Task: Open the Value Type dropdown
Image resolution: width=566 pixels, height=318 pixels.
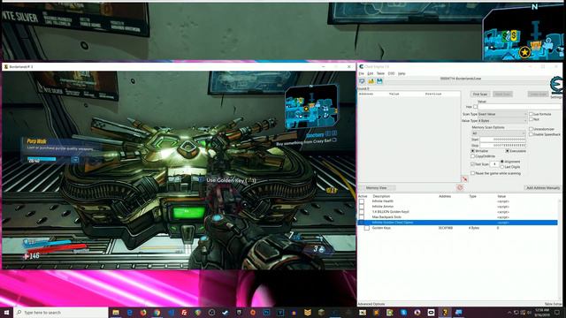Action: pos(502,121)
